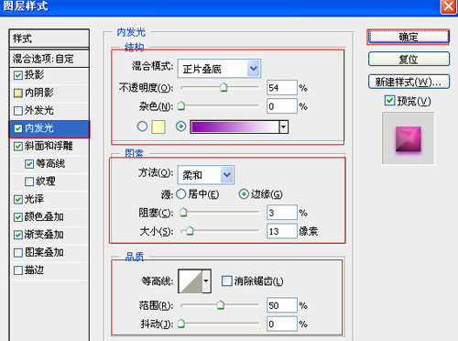Click the 抖动 jitter value field
The image size is (458, 341).
282,324
